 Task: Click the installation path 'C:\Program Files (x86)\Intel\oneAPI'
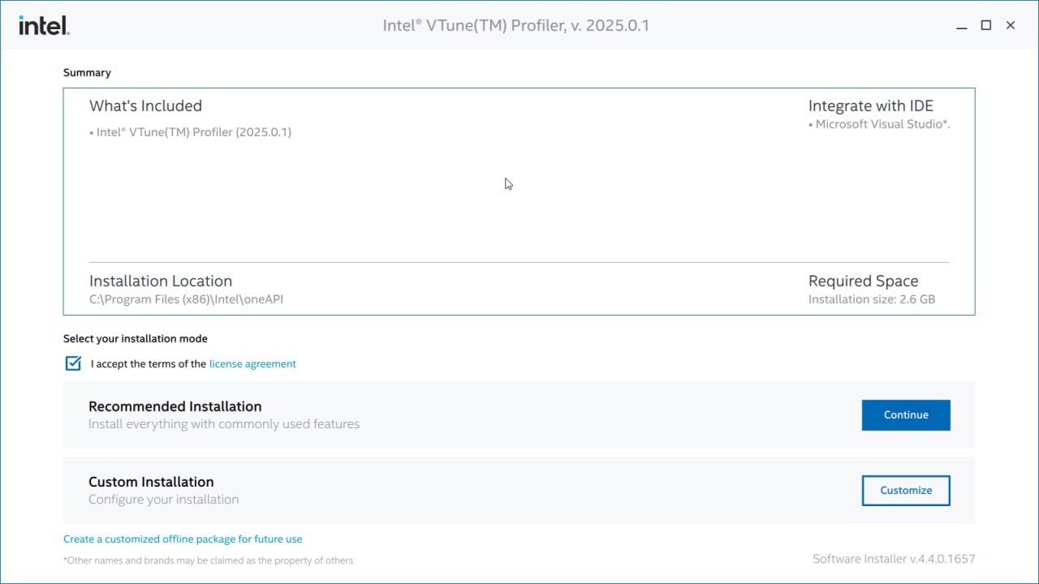tap(186, 299)
